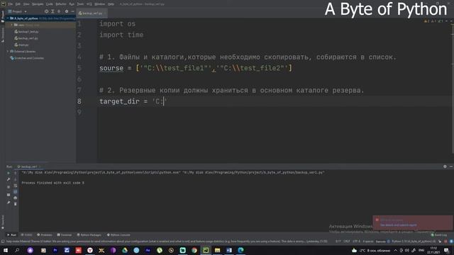
Task: Click the sourse variable on line 5
Action: pos(111,68)
